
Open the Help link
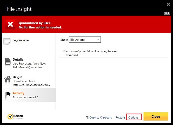[x=167, y=13]
